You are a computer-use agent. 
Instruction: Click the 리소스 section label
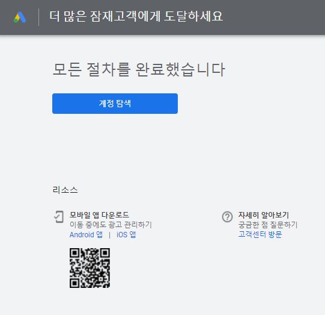[65, 190]
